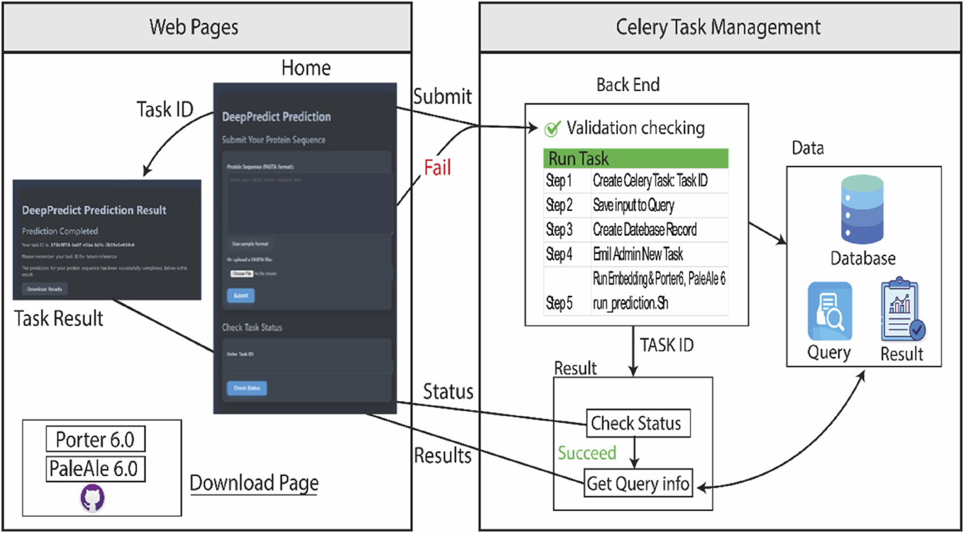Click the Check Status box in Result
964x533 pixels.
pyautogui.click(x=637, y=424)
